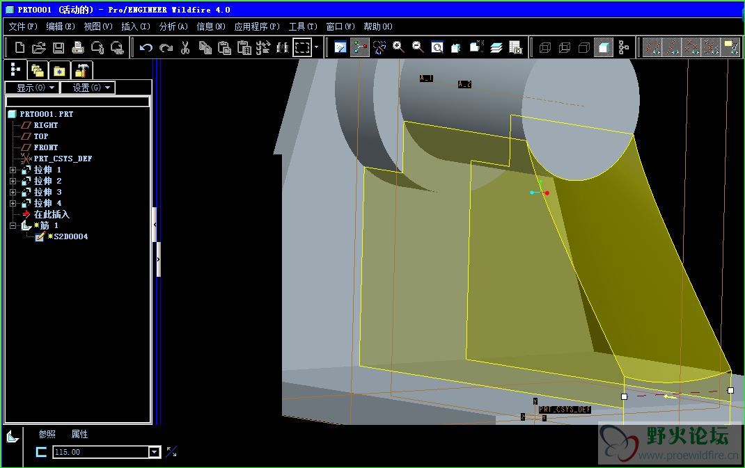This screenshot has width=745, height=468.
Task: Open the 设置(G) dropdown
Action: pos(88,88)
